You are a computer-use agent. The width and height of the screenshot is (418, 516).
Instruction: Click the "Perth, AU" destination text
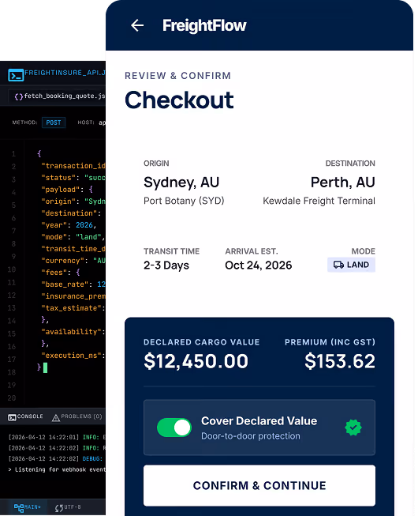(343, 182)
